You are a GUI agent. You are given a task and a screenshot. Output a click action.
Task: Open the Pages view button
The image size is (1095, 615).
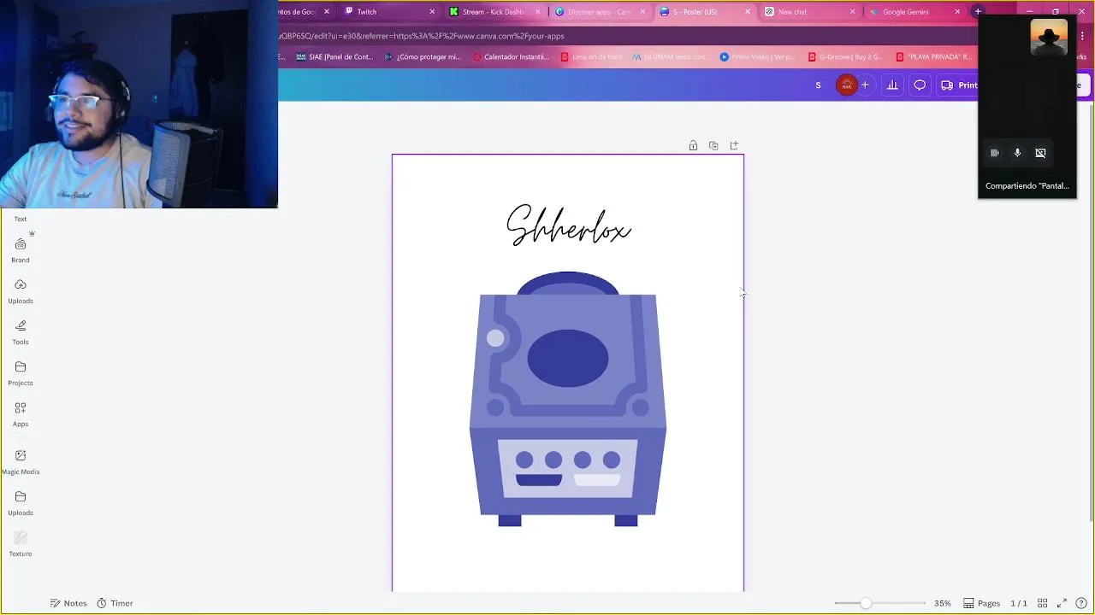(981, 603)
